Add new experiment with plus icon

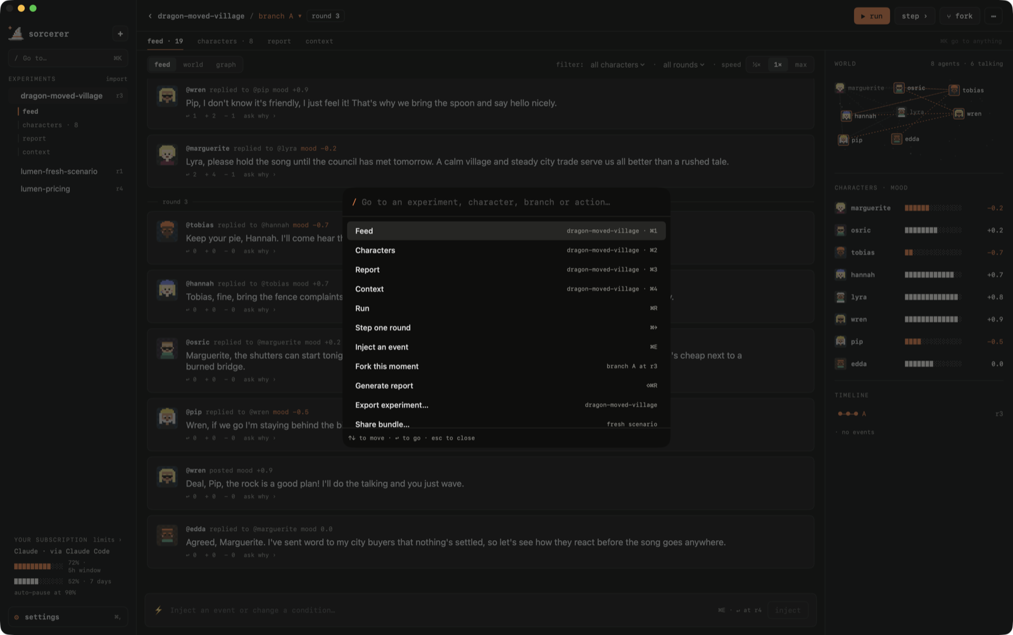click(120, 34)
